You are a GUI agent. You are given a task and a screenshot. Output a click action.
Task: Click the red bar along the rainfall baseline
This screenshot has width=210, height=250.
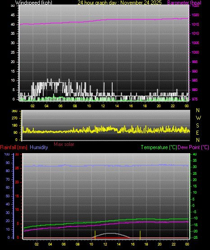coord(111,238)
